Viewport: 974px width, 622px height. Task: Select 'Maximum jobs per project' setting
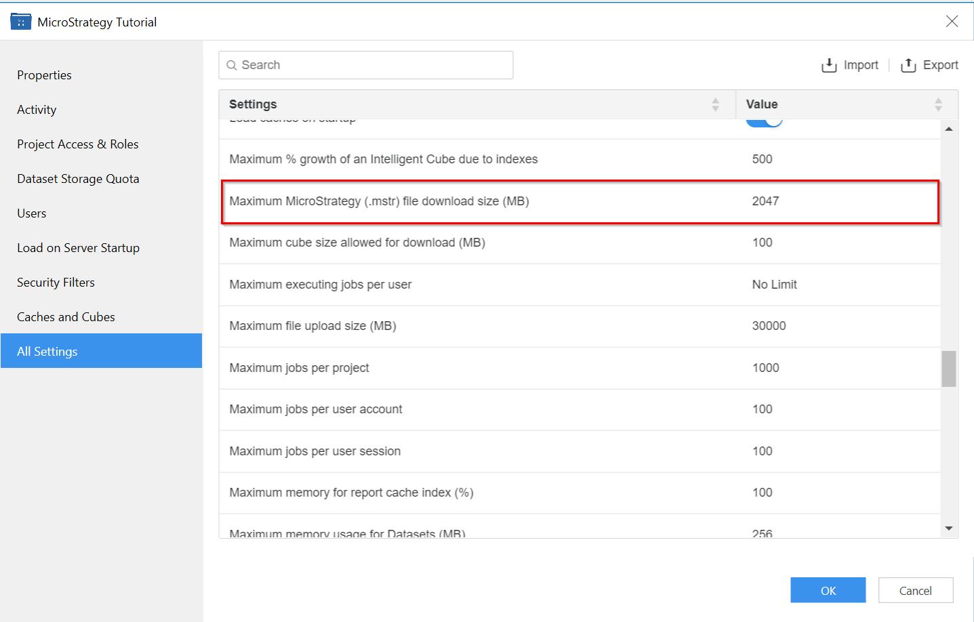click(299, 368)
